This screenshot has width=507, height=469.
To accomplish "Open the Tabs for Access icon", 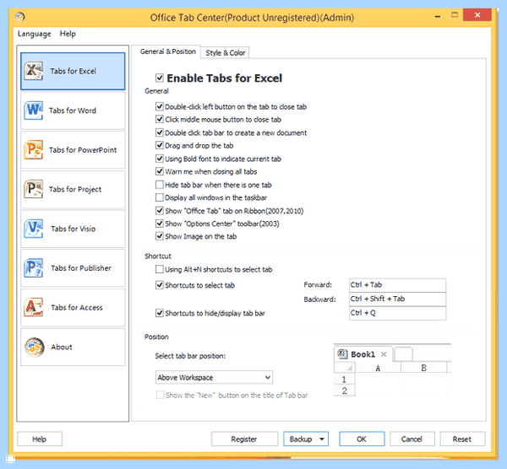I will pos(34,307).
